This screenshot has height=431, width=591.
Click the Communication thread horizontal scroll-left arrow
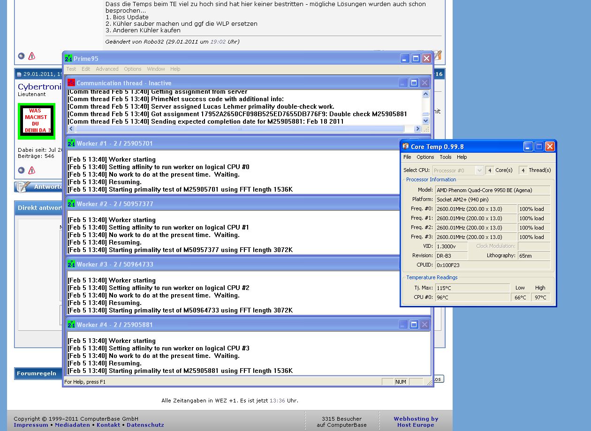point(71,128)
